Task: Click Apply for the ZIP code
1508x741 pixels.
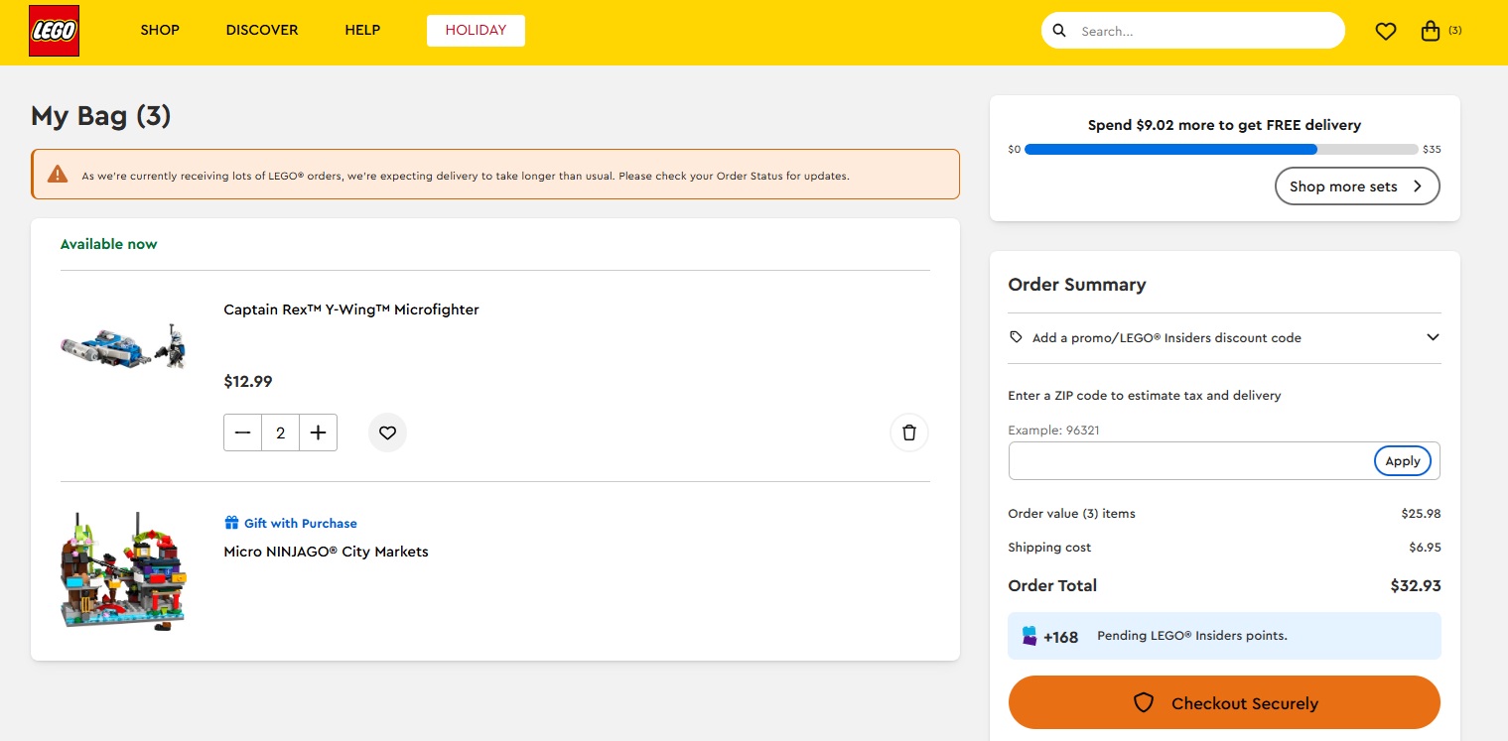Action: [x=1402, y=461]
